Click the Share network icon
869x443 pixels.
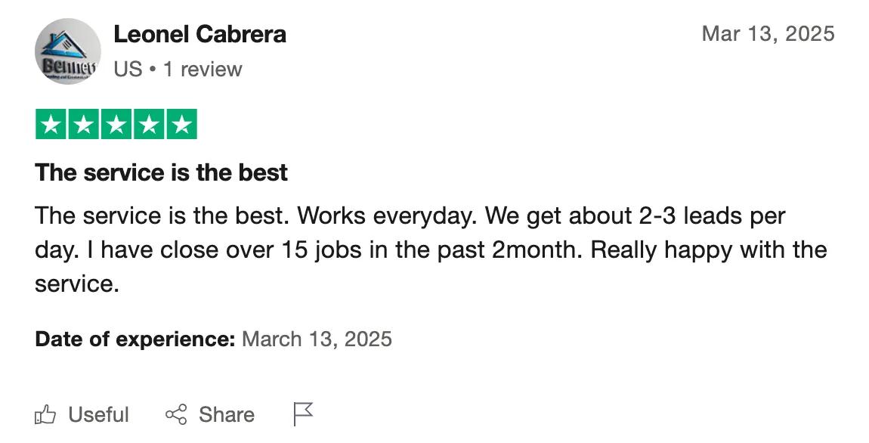[175, 415]
